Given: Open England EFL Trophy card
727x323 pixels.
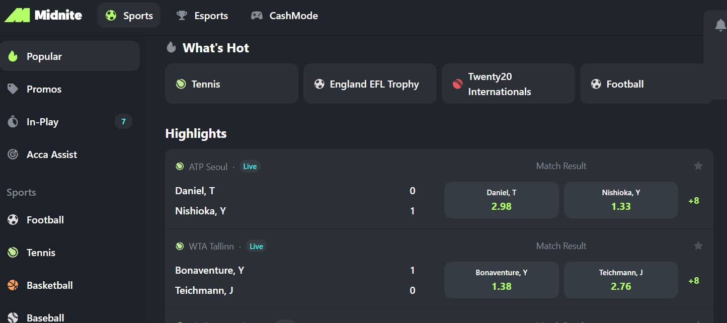Looking at the screenshot, I should click(x=370, y=84).
